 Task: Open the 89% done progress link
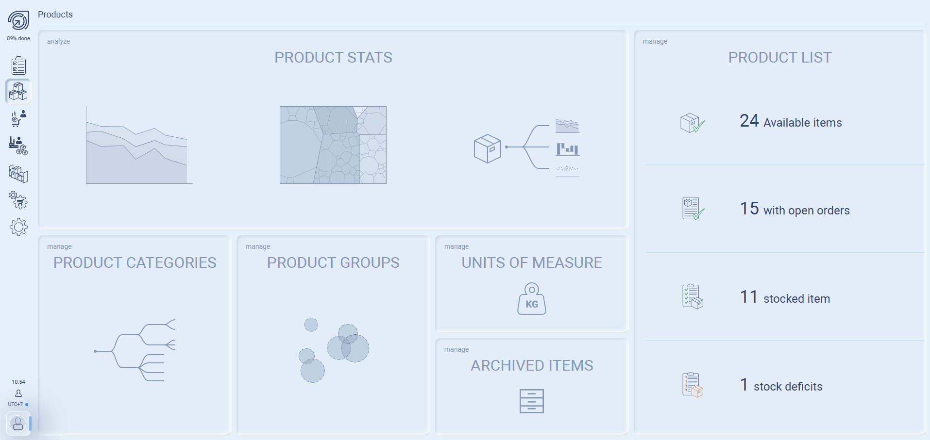coord(18,38)
